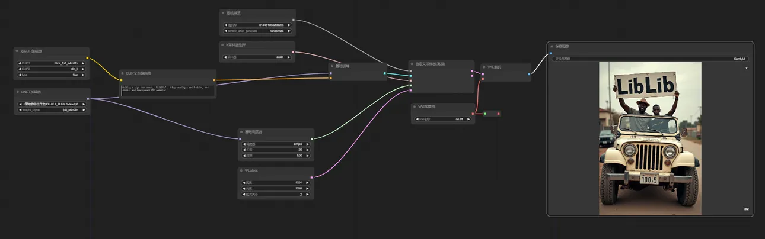Open the weight_dtype dropdown showing fp8_e4m3fn
The width and height of the screenshot is (765, 239).
point(52,109)
